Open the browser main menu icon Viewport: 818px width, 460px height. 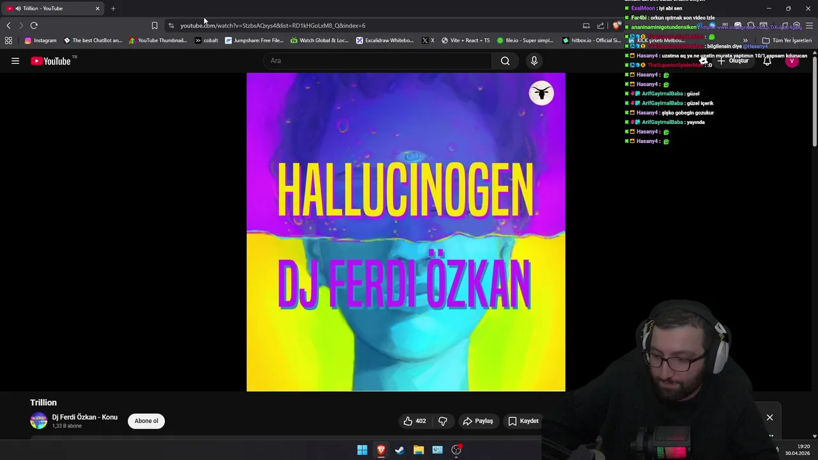point(808,26)
